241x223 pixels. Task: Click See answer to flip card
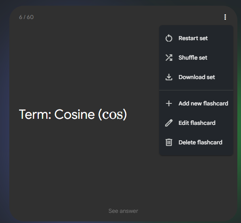pos(123,211)
